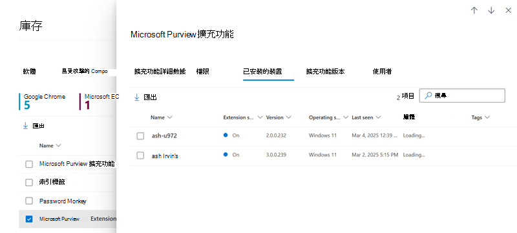
Task: Click export download icon in inventory list
Action: tap(25, 126)
